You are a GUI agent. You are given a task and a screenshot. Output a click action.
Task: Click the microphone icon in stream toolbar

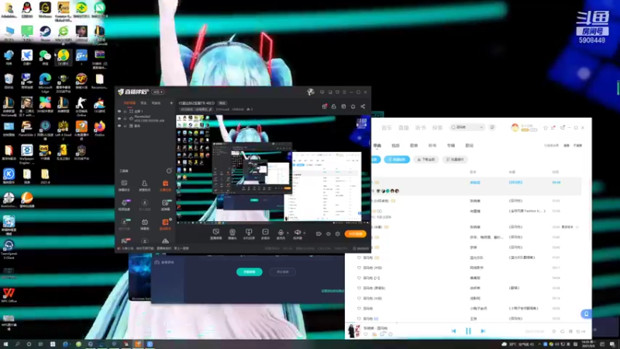[x=281, y=232]
